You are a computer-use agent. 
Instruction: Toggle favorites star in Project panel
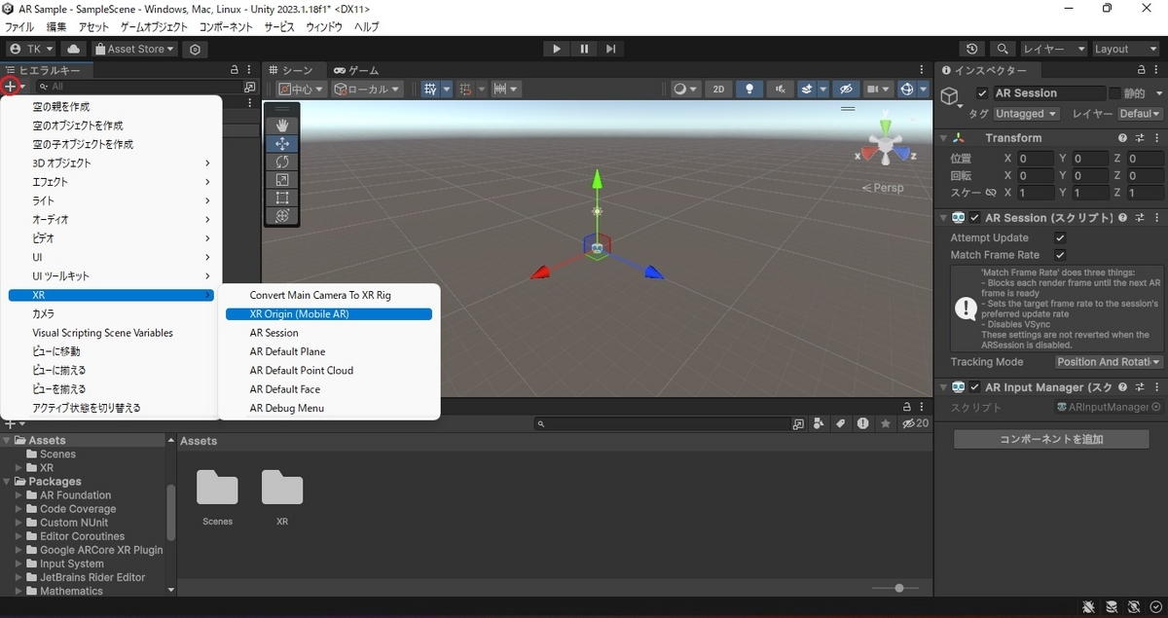(x=886, y=423)
